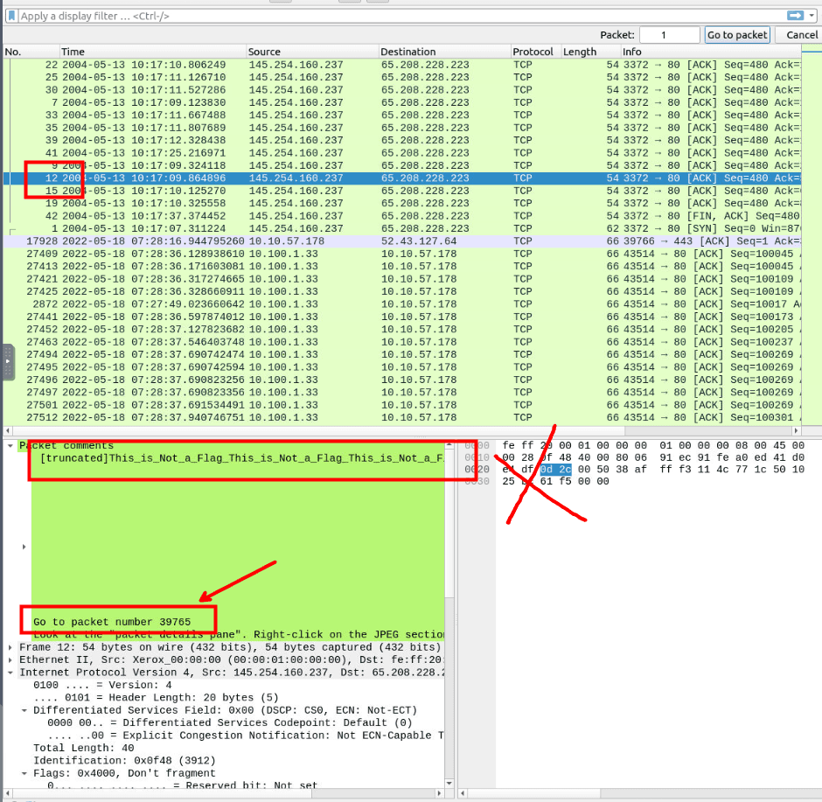Expand the Frame 12 section
Screen dimensions: 822x802
click(10, 647)
